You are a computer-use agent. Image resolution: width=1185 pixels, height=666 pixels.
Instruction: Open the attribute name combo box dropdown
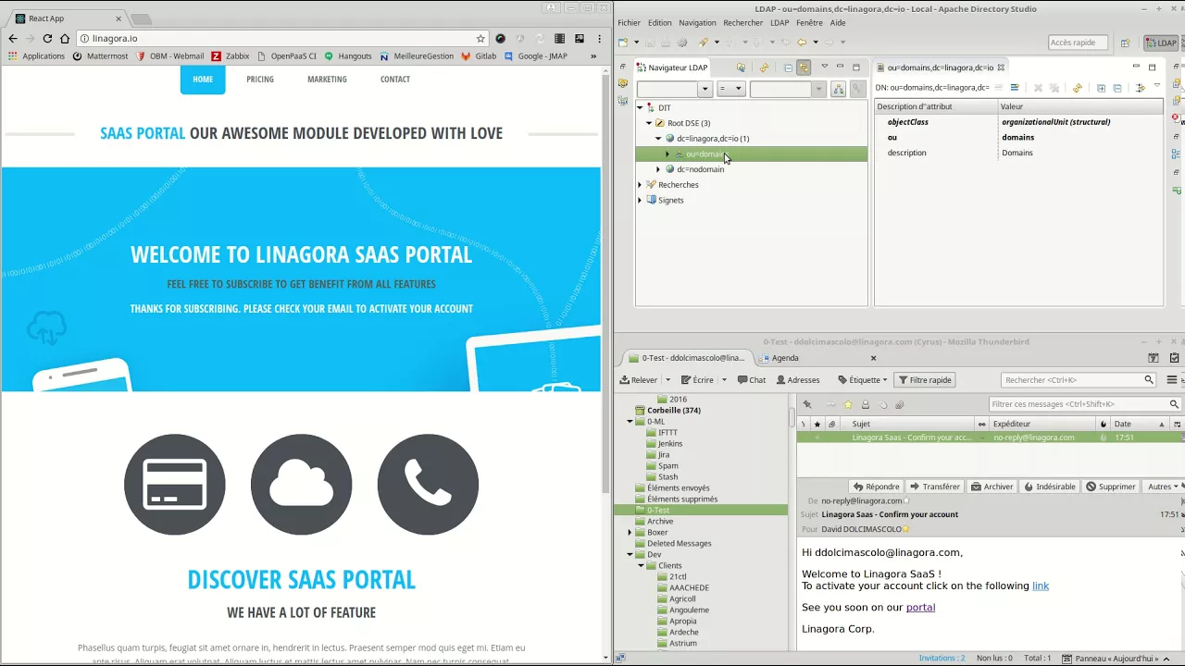tap(705, 89)
